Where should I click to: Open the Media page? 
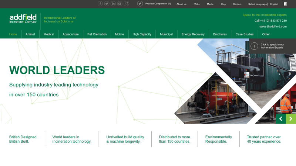(x=210, y=4)
